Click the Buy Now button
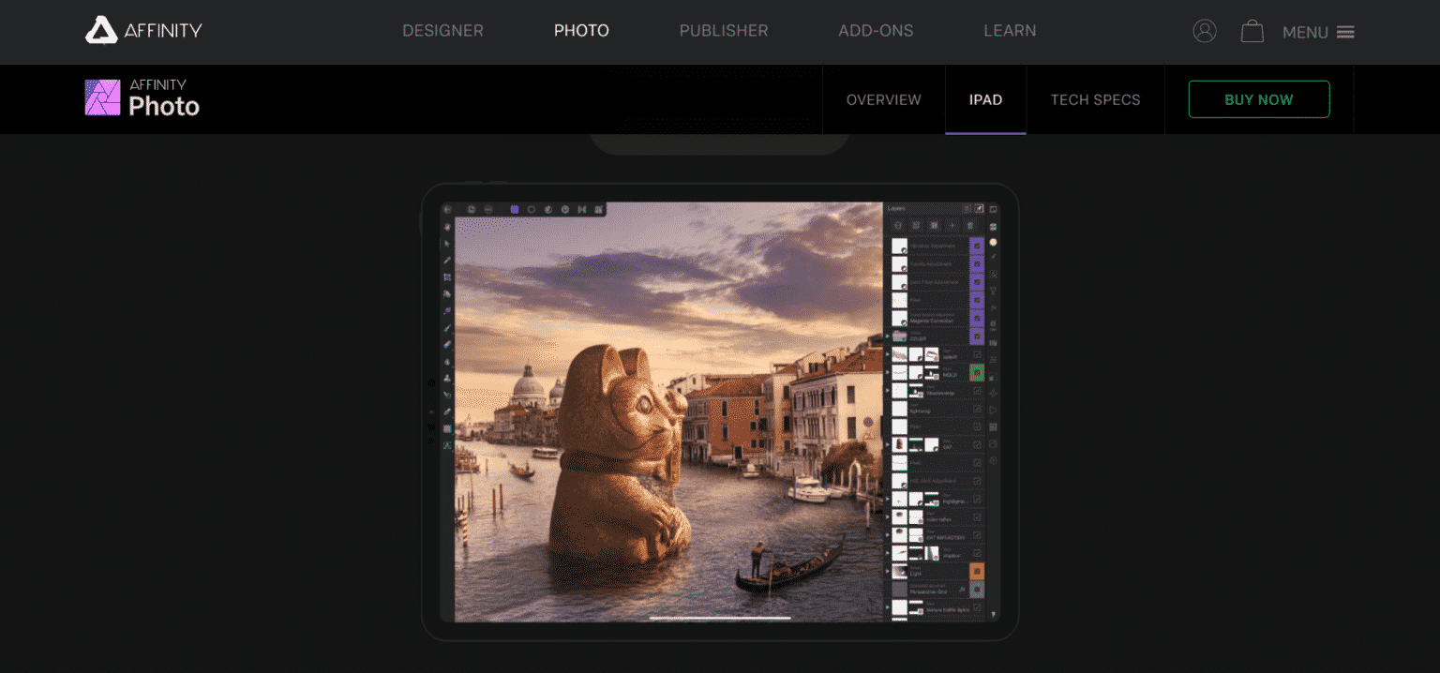The height and width of the screenshot is (673, 1440). 1259,99
